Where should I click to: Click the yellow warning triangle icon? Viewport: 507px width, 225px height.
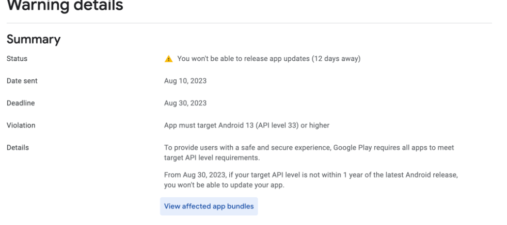(x=168, y=59)
